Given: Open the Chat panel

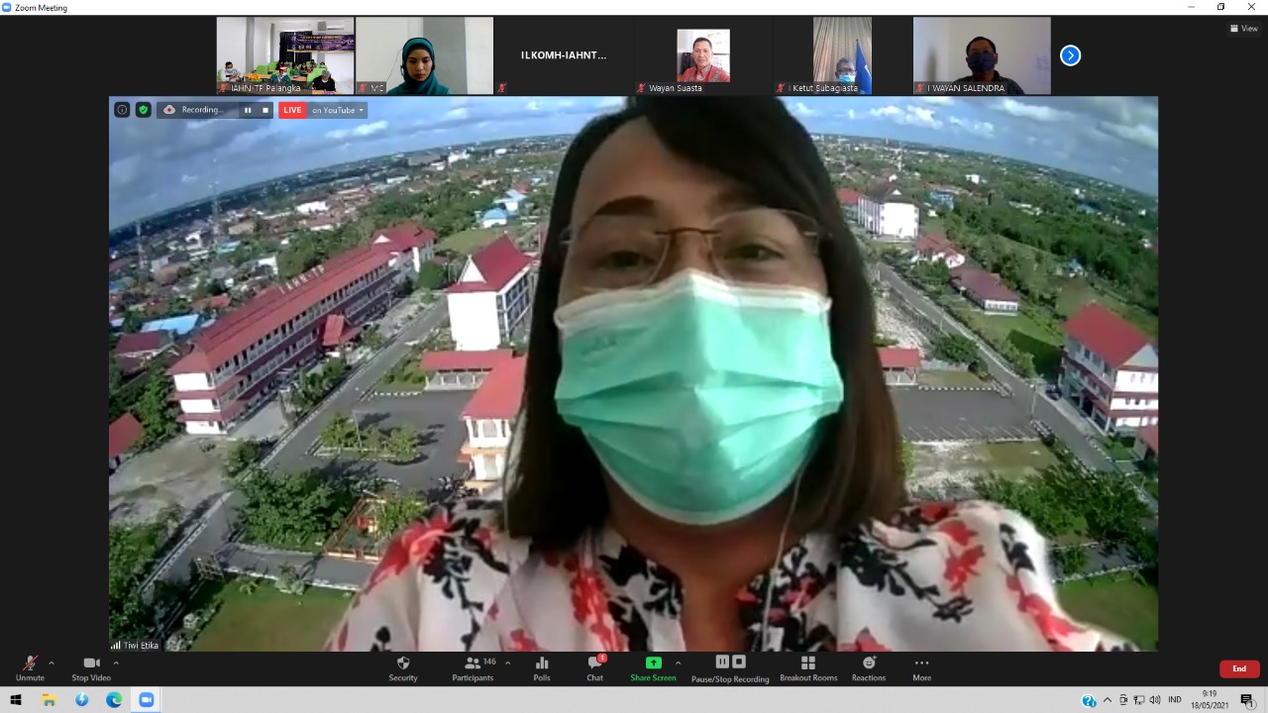Looking at the screenshot, I should tap(594, 667).
